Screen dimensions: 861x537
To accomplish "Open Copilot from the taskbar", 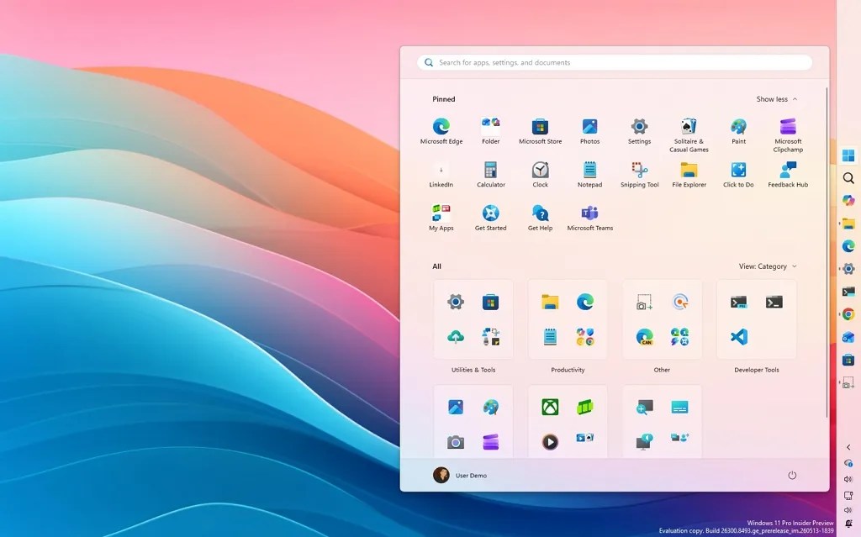I will coord(848,200).
